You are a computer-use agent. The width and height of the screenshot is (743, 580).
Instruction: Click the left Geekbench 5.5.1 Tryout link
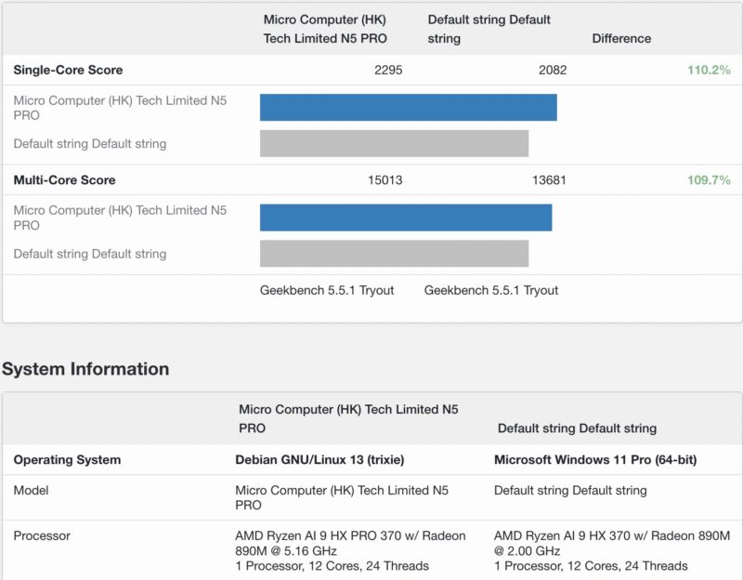click(327, 289)
